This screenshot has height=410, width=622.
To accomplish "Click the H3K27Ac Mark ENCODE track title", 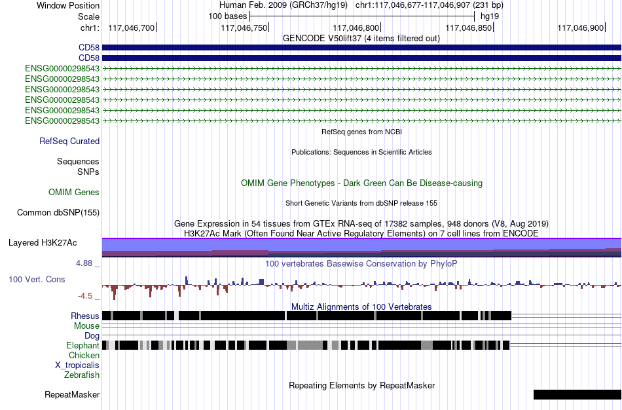I will (x=361, y=233).
